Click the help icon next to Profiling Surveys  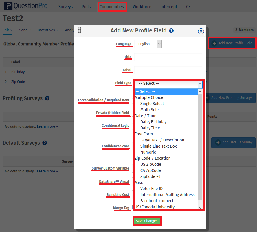[x=47, y=98]
